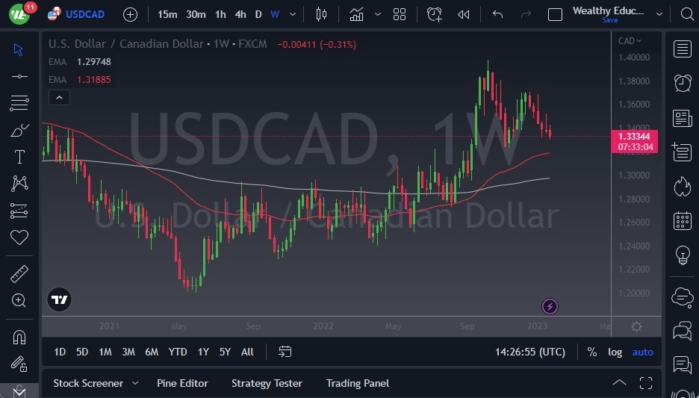Set chart range to 3M
Image resolution: width=699 pixels, height=398 pixels.
click(x=128, y=352)
